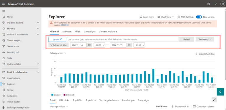Image resolution: width=226 pixels, height=110 pixels.
Task: Switch to the Malware tab
Action: coord(67,32)
